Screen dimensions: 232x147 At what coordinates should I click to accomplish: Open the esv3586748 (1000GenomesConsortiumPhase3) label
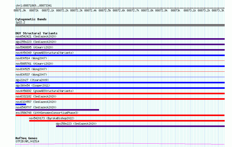(x=47, y=113)
